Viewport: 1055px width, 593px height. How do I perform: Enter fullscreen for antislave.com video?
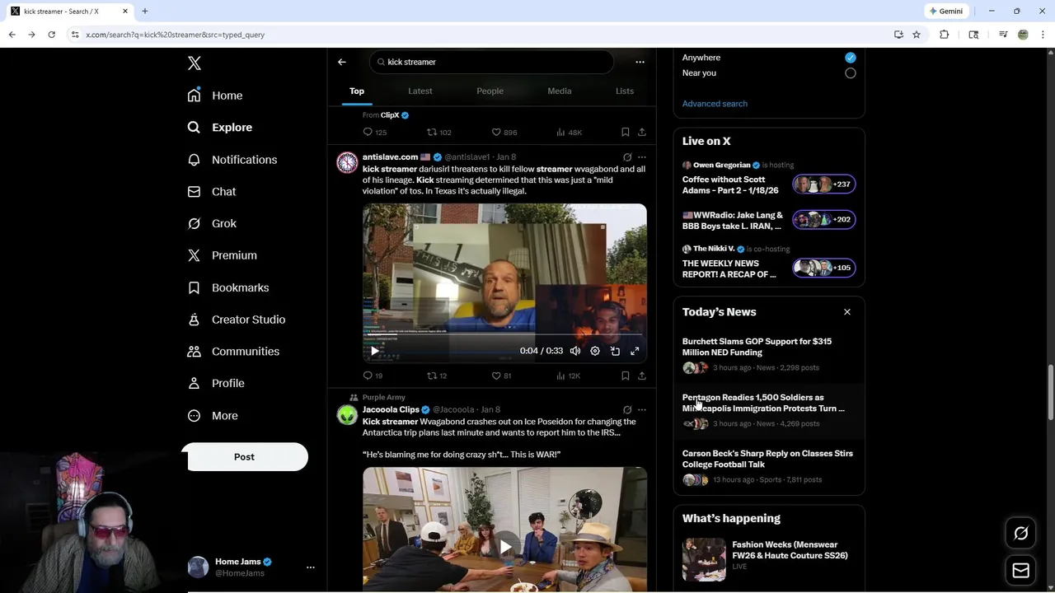[635, 351]
